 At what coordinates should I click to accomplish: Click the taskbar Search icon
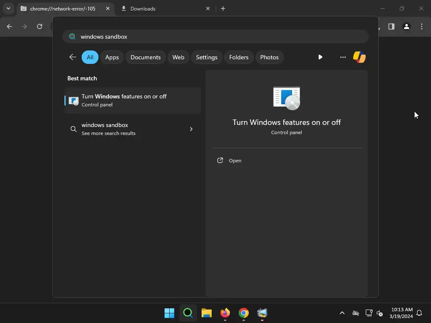(x=188, y=313)
